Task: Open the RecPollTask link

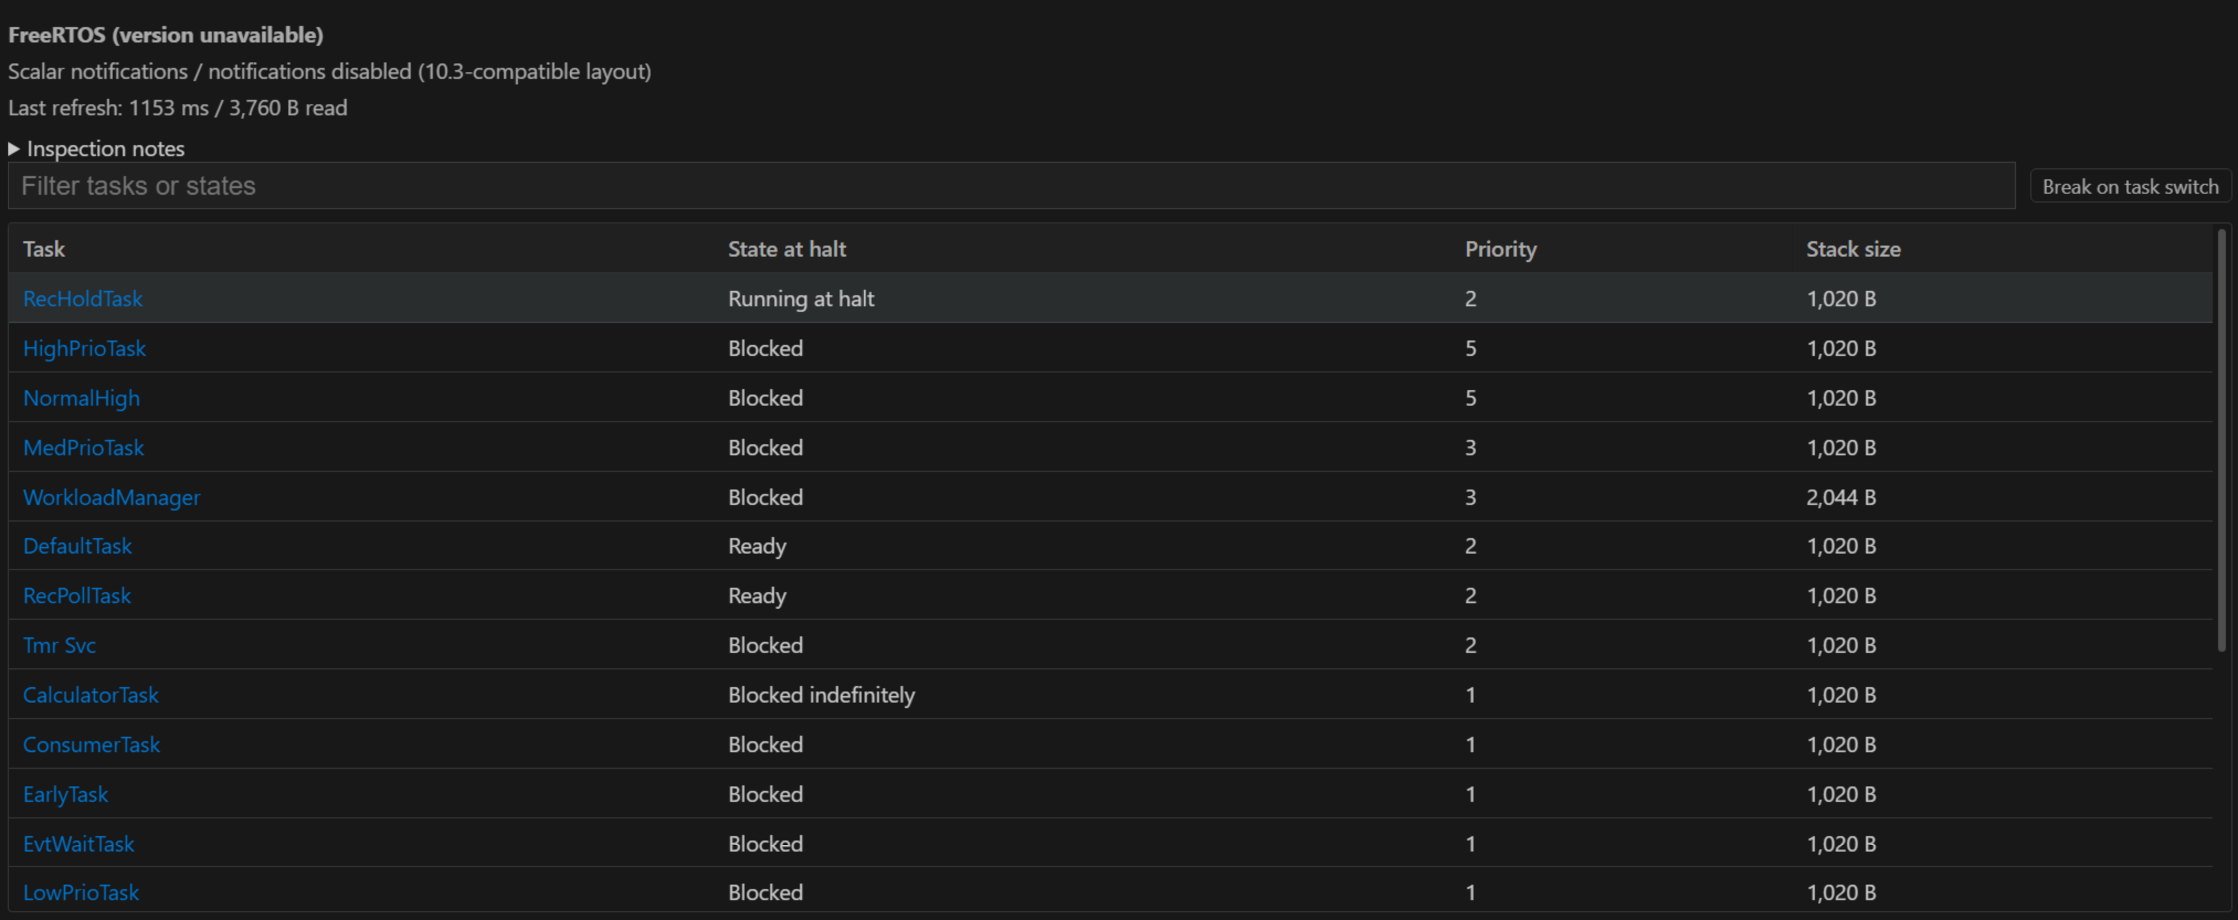Action: tap(76, 595)
